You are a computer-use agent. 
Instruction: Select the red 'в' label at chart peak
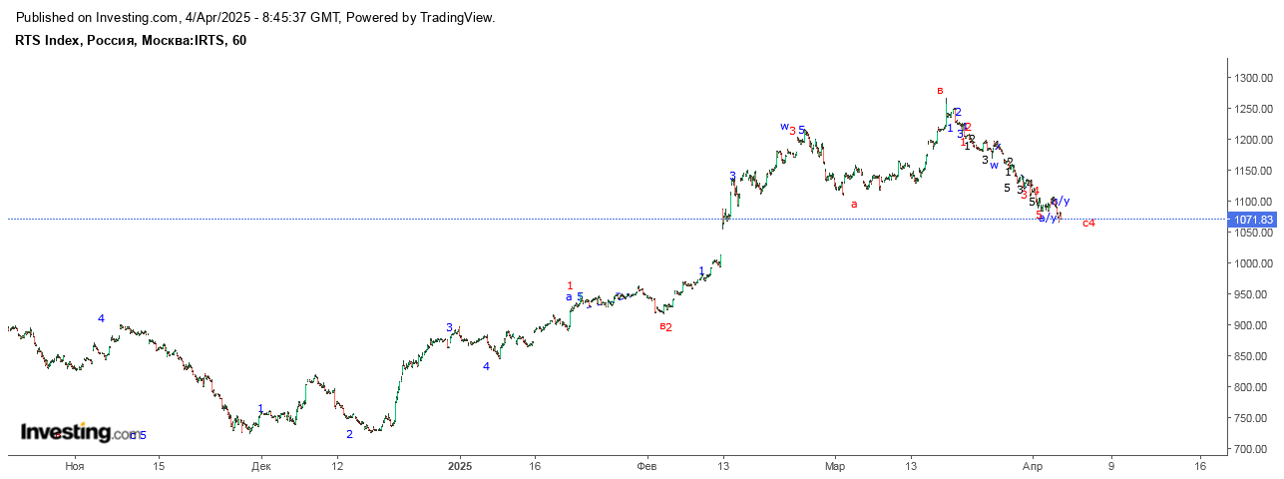click(x=940, y=91)
